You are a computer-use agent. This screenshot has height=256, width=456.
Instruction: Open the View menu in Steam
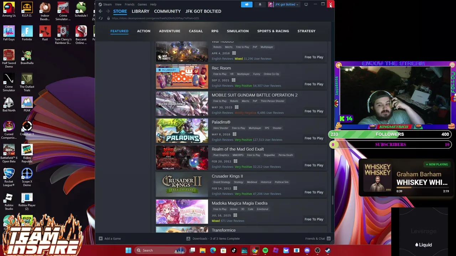[x=118, y=4]
